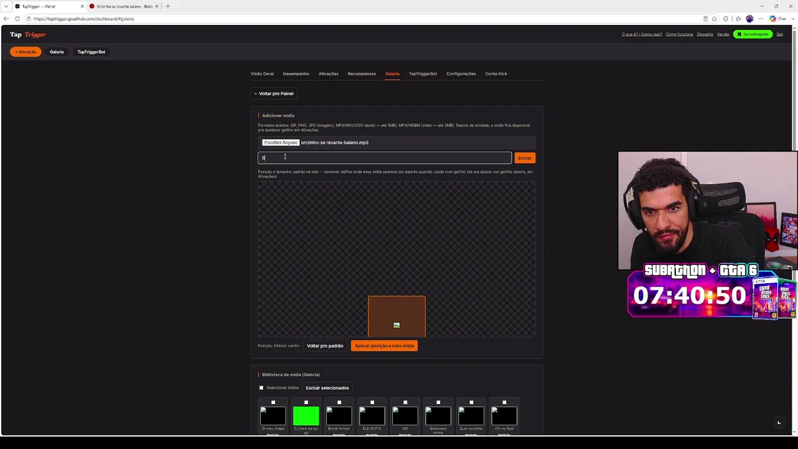The image size is (798, 449).
Task: Open the 'Bolsonaro minha' media thumbnail
Action: 438,416
